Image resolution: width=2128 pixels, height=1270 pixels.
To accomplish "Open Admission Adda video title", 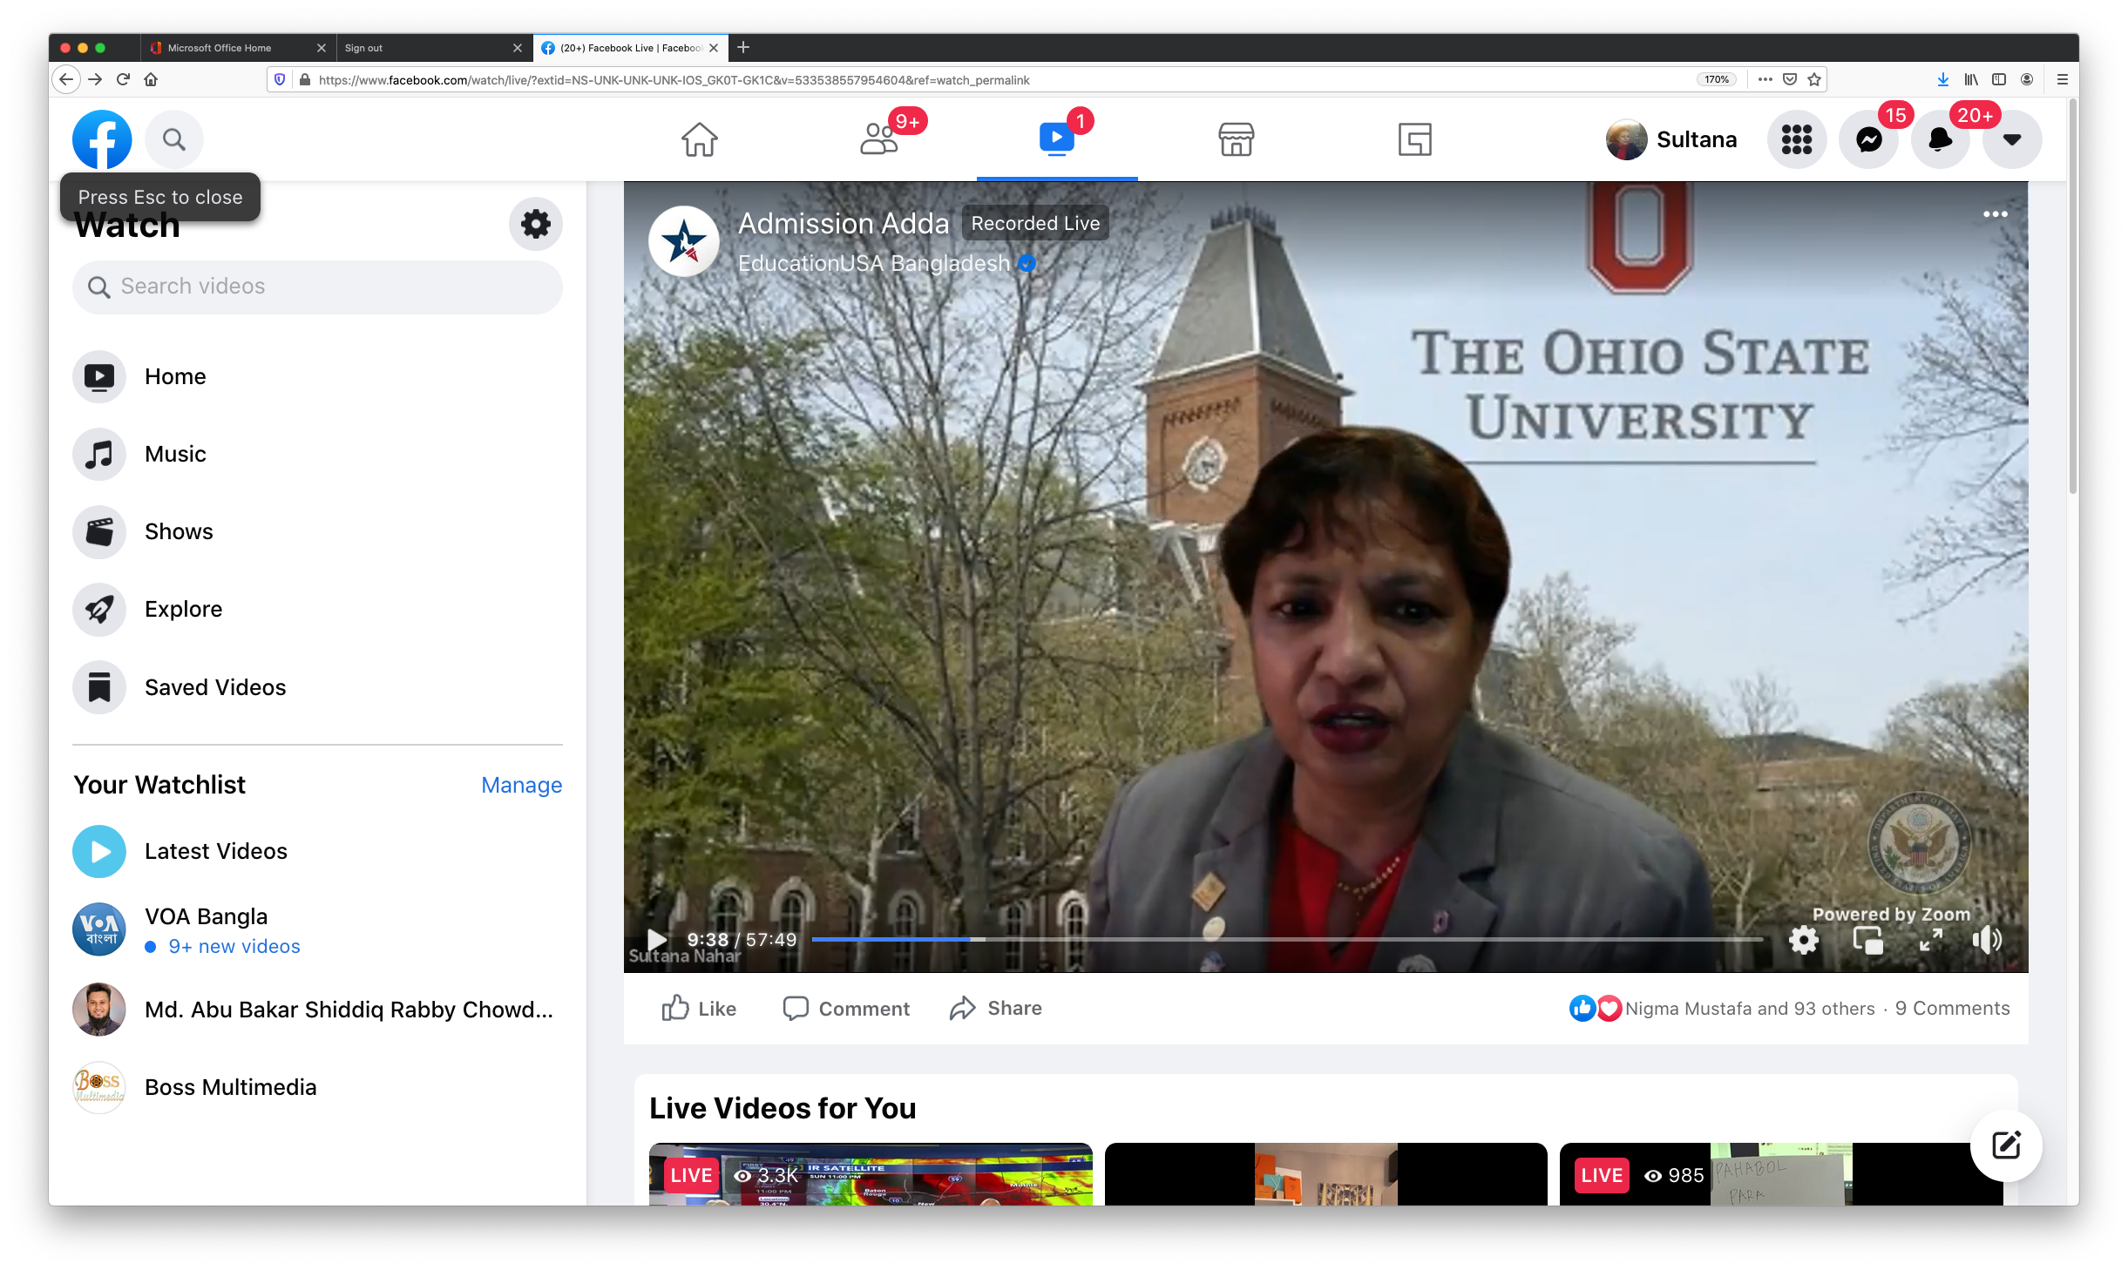I will [x=844, y=224].
